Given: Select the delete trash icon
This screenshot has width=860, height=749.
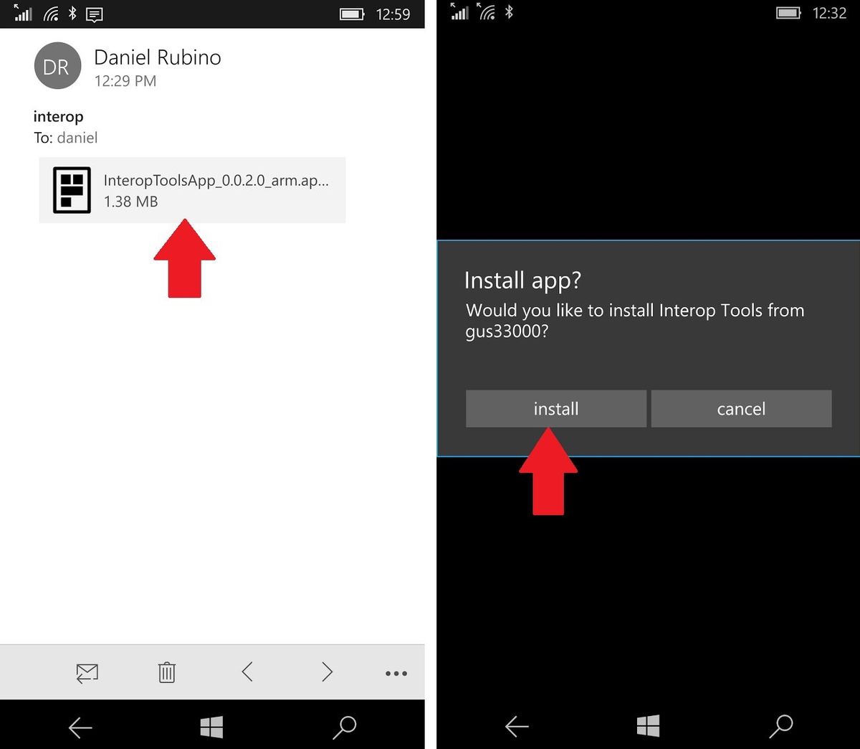Looking at the screenshot, I should click(x=166, y=672).
